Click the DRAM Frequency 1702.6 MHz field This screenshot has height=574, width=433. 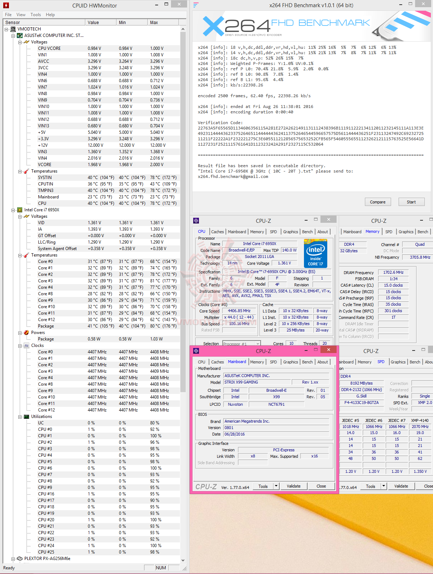(x=393, y=273)
